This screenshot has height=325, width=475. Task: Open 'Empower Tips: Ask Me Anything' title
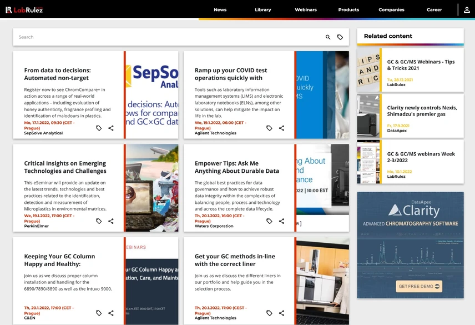tap(236, 167)
